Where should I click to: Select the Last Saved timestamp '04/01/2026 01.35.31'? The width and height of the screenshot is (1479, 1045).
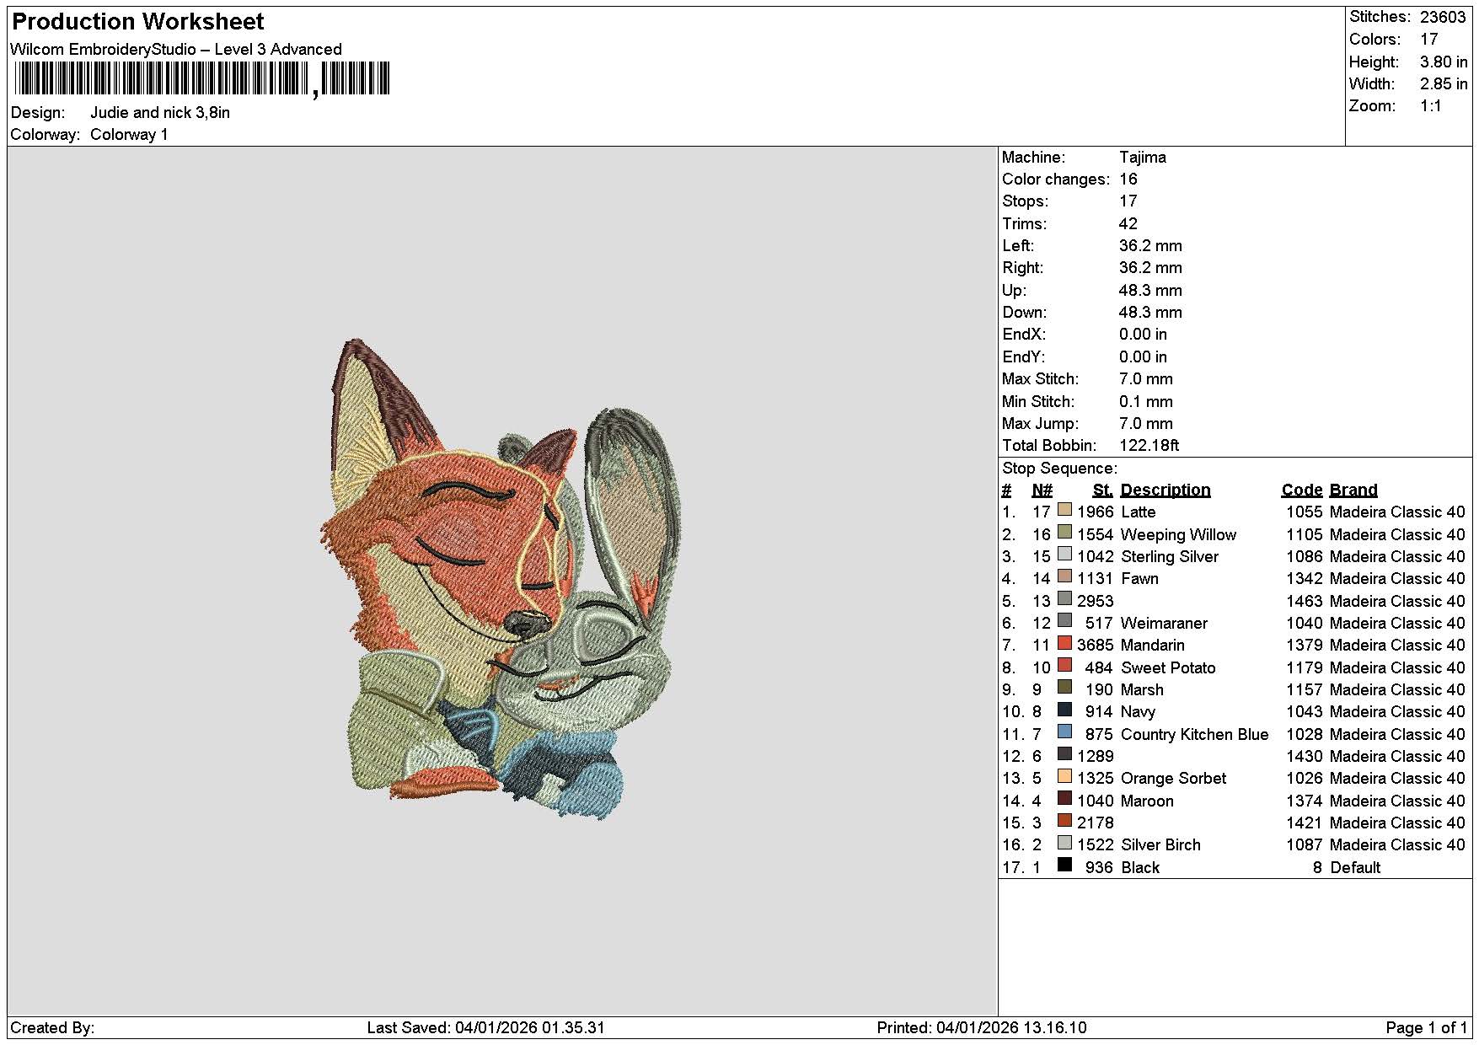(530, 1027)
